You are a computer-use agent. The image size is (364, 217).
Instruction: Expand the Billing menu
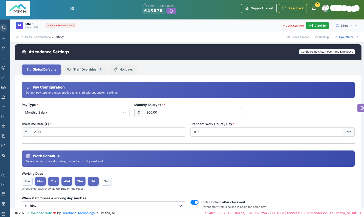(x=346, y=26)
